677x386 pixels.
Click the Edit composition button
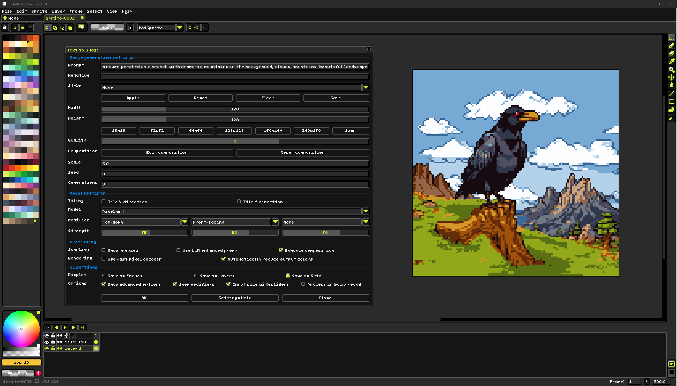pyautogui.click(x=167, y=153)
